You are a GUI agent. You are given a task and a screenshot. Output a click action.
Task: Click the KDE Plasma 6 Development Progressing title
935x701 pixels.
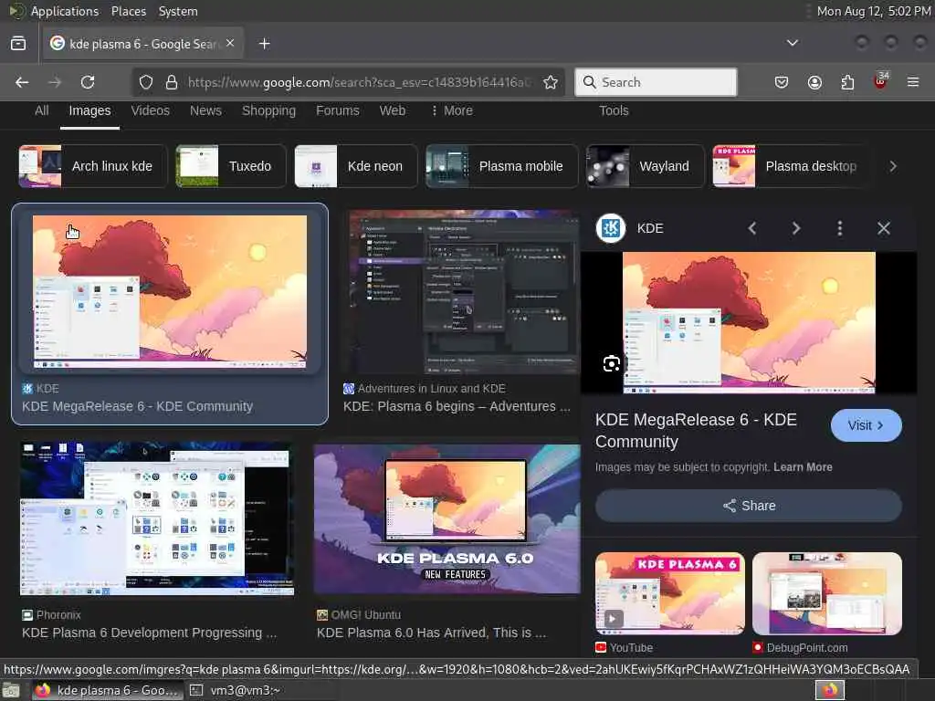pyautogui.click(x=149, y=633)
